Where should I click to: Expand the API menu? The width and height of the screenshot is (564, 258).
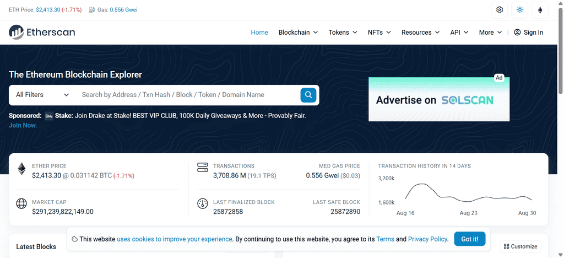(x=459, y=33)
